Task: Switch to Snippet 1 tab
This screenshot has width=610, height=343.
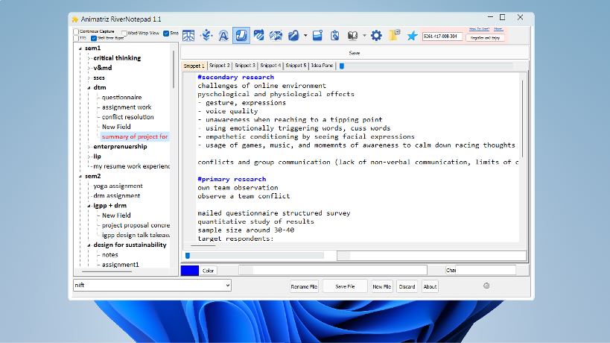Action: tap(194, 66)
